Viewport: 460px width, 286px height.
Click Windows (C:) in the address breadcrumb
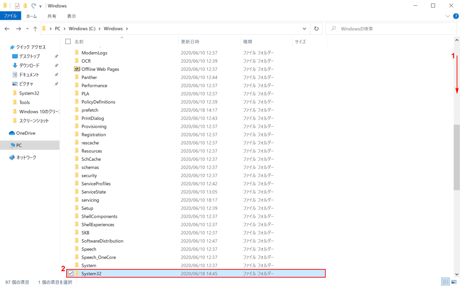tap(82, 29)
